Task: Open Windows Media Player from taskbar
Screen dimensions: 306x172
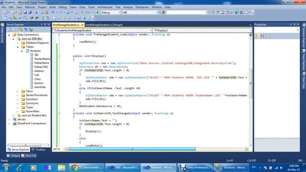Action: pyautogui.click(x=33, y=168)
